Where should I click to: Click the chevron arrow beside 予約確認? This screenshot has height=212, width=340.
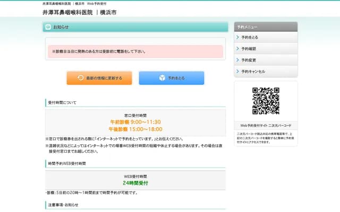point(237,49)
